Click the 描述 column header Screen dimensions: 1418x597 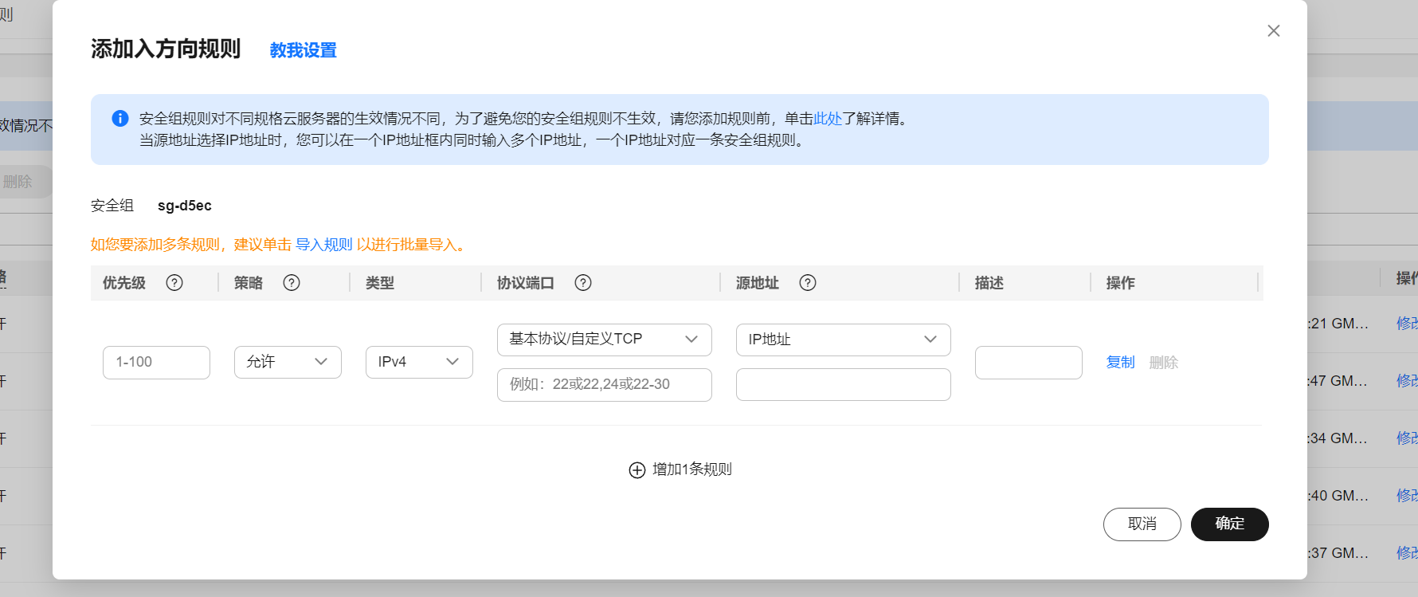point(989,283)
